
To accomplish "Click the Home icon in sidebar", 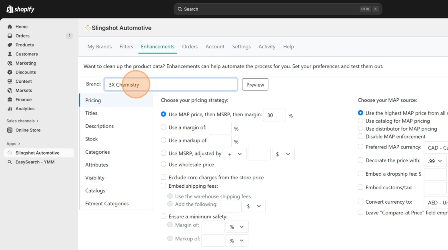I will click(x=10, y=26).
